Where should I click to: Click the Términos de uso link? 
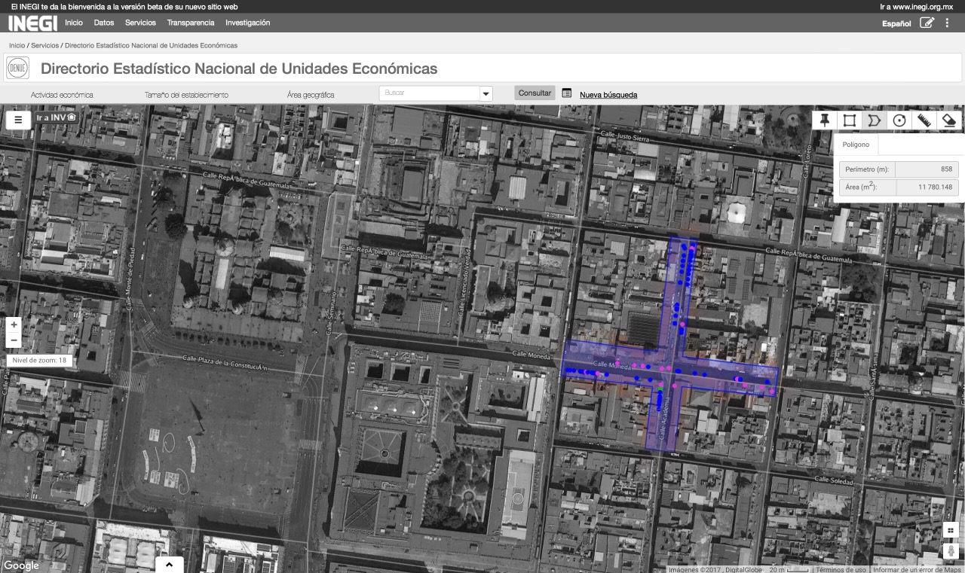click(x=841, y=569)
